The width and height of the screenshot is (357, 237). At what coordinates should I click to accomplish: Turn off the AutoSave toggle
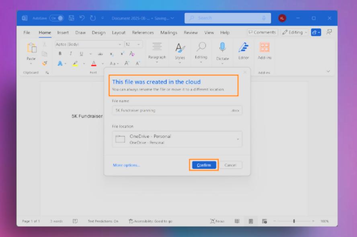tap(57, 18)
